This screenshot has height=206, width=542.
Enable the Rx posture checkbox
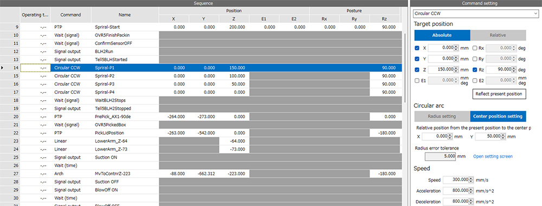(475, 48)
